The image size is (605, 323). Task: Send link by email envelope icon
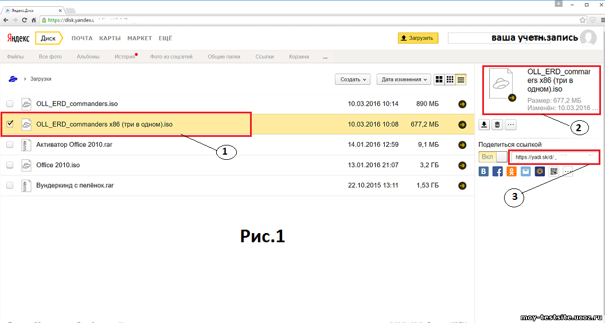525,171
